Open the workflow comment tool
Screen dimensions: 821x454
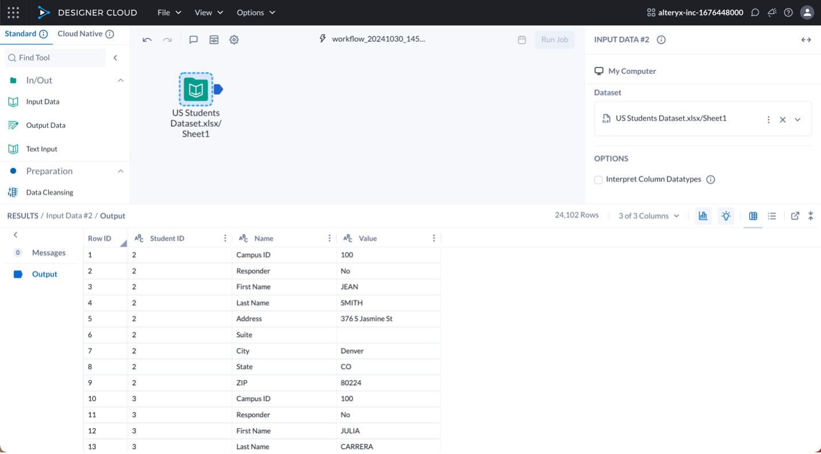[x=193, y=40]
